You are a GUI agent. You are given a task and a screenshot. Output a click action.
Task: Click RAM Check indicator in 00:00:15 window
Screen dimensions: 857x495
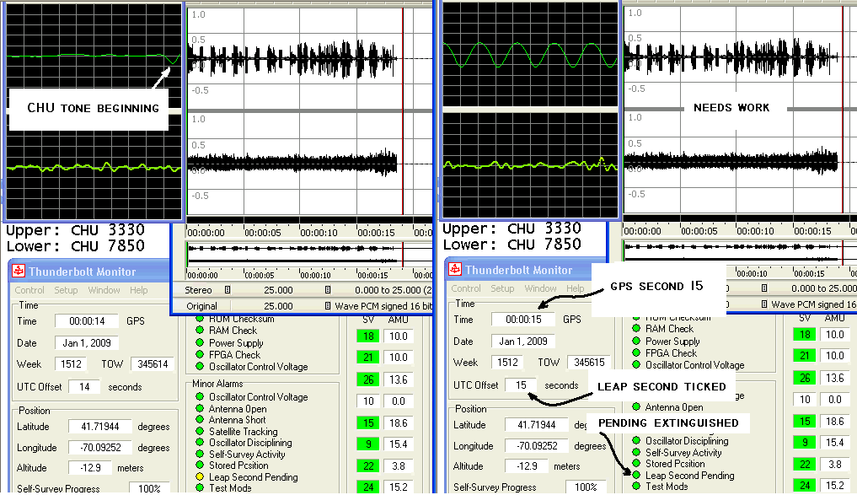click(x=636, y=328)
